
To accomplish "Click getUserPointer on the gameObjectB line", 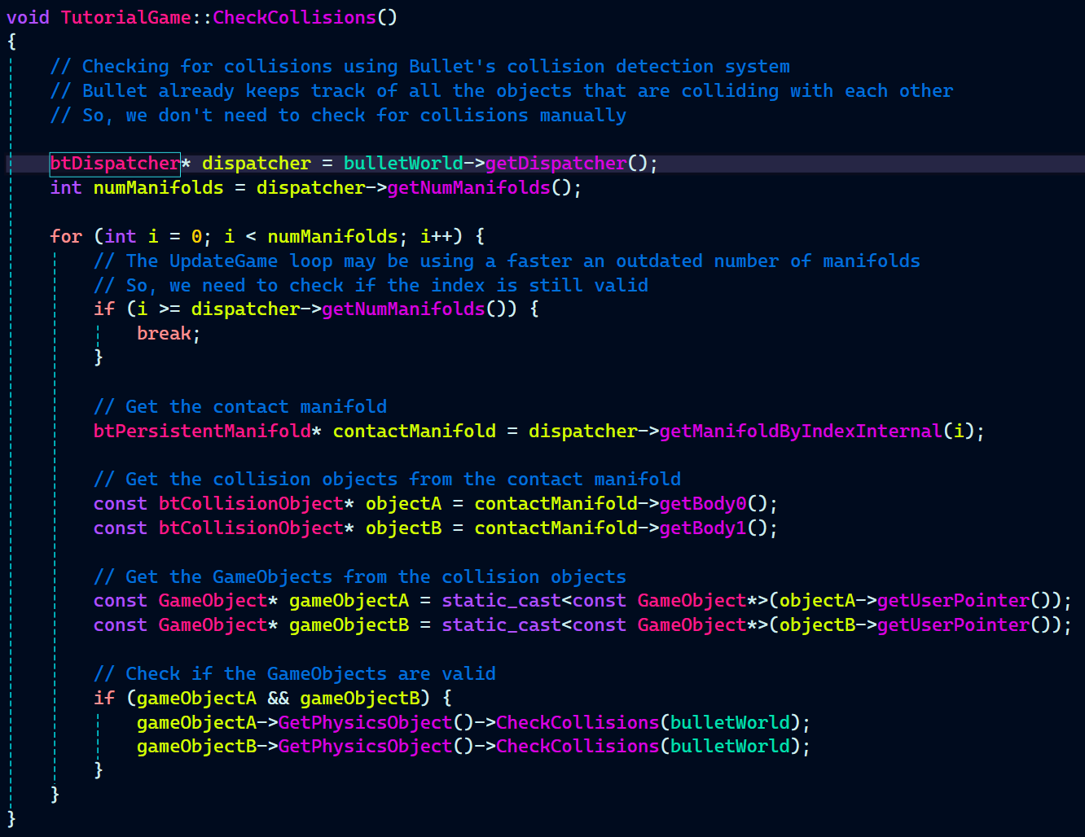I will (x=953, y=625).
